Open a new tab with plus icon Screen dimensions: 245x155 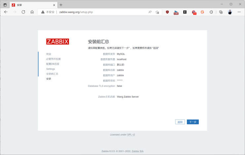(61, 5)
